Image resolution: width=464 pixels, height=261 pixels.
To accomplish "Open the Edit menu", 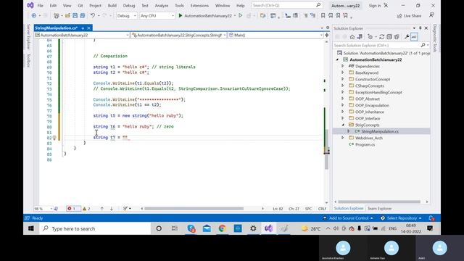I will pyautogui.click(x=53, y=6).
